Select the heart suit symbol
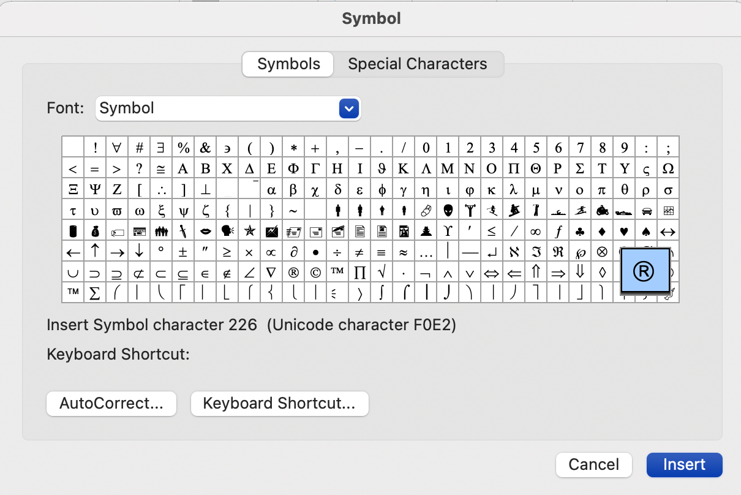741x495 pixels. point(624,231)
